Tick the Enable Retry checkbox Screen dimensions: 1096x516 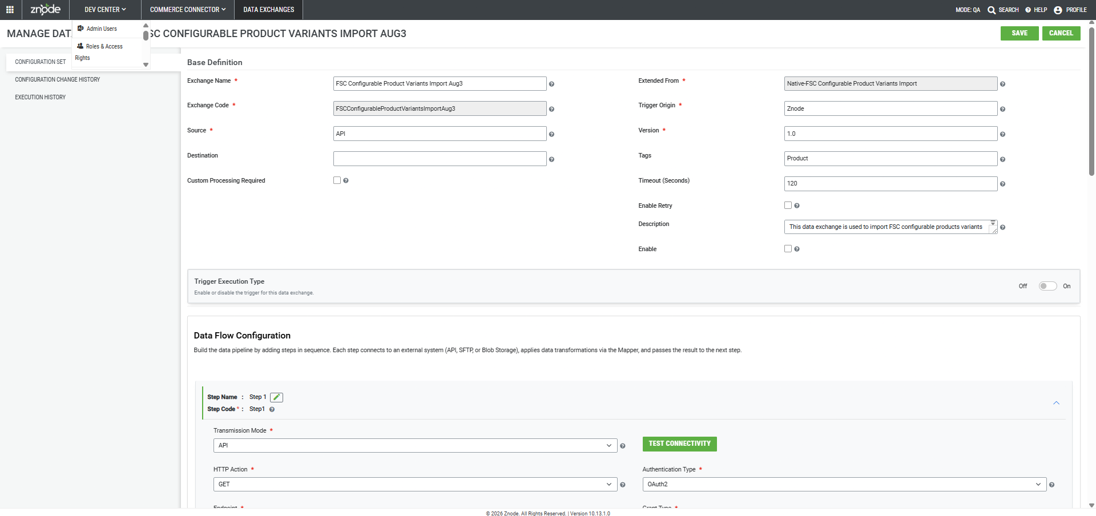pyautogui.click(x=788, y=205)
